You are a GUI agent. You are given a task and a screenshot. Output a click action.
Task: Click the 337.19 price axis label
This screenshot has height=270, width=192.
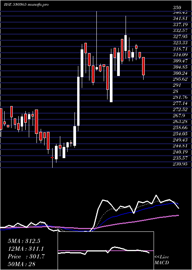180,24
